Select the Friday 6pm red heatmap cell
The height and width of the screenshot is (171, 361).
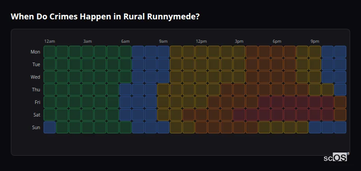tap(277, 102)
